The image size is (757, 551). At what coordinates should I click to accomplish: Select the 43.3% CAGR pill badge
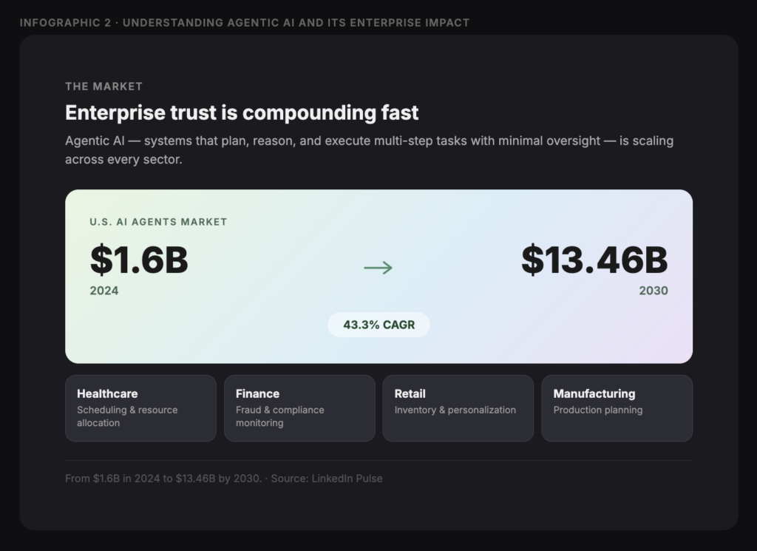coord(378,325)
